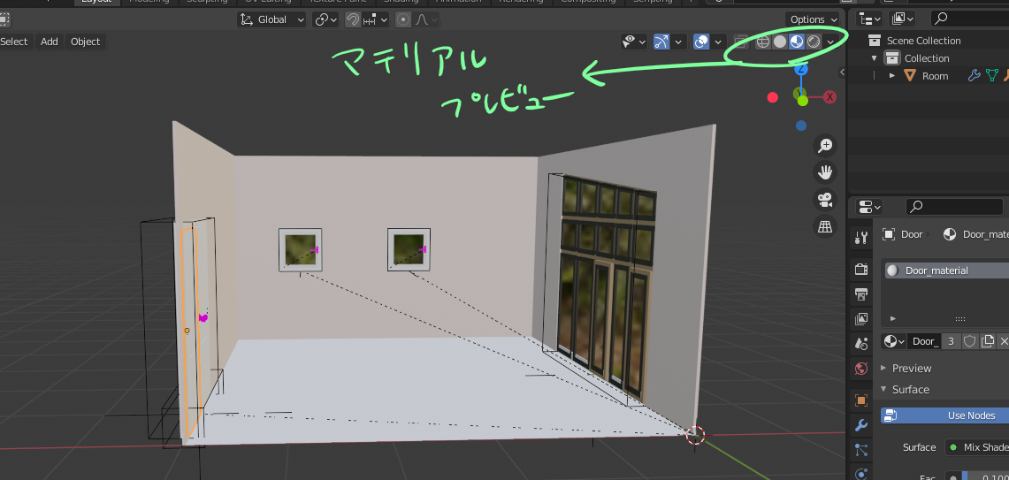The width and height of the screenshot is (1009, 480).
Task: Click the red negative X axis gizmo dot
Action: click(773, 97)
